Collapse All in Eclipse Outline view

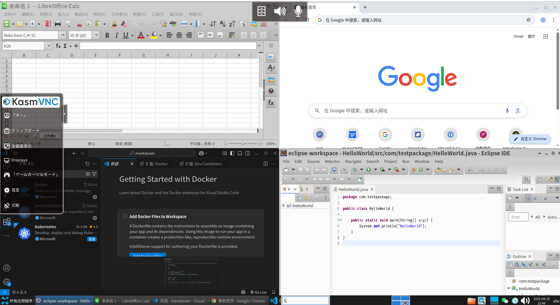coord(510,265)
